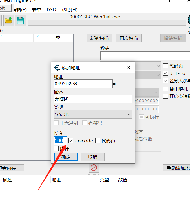The image size is (190, 214).
Task: Click the 新的扫描 button
Action: tap(99, 38)
